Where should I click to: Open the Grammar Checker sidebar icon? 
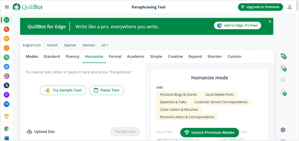(6, 29)
